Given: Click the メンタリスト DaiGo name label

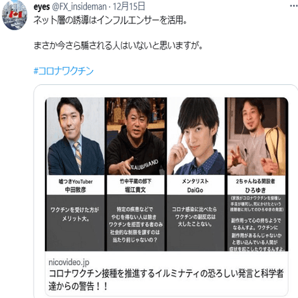Looking at the screenshot, I should pos(196,185).
